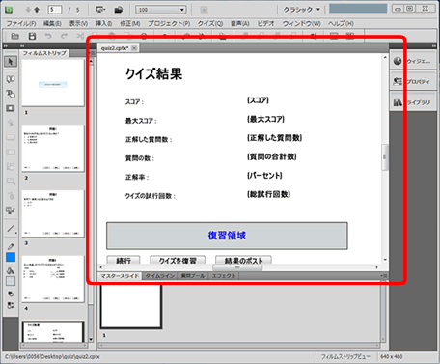Click the 続行 button on slide

124,261
